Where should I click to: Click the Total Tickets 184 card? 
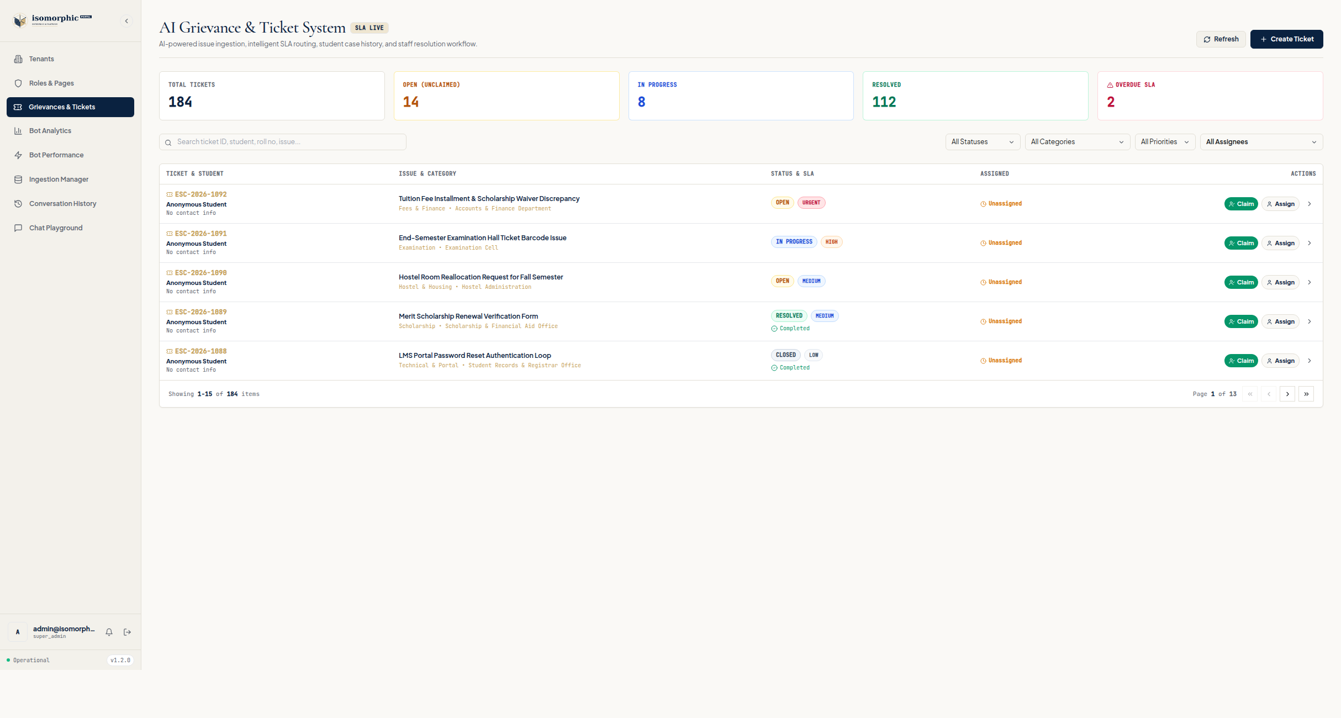(x=272, y=96)
